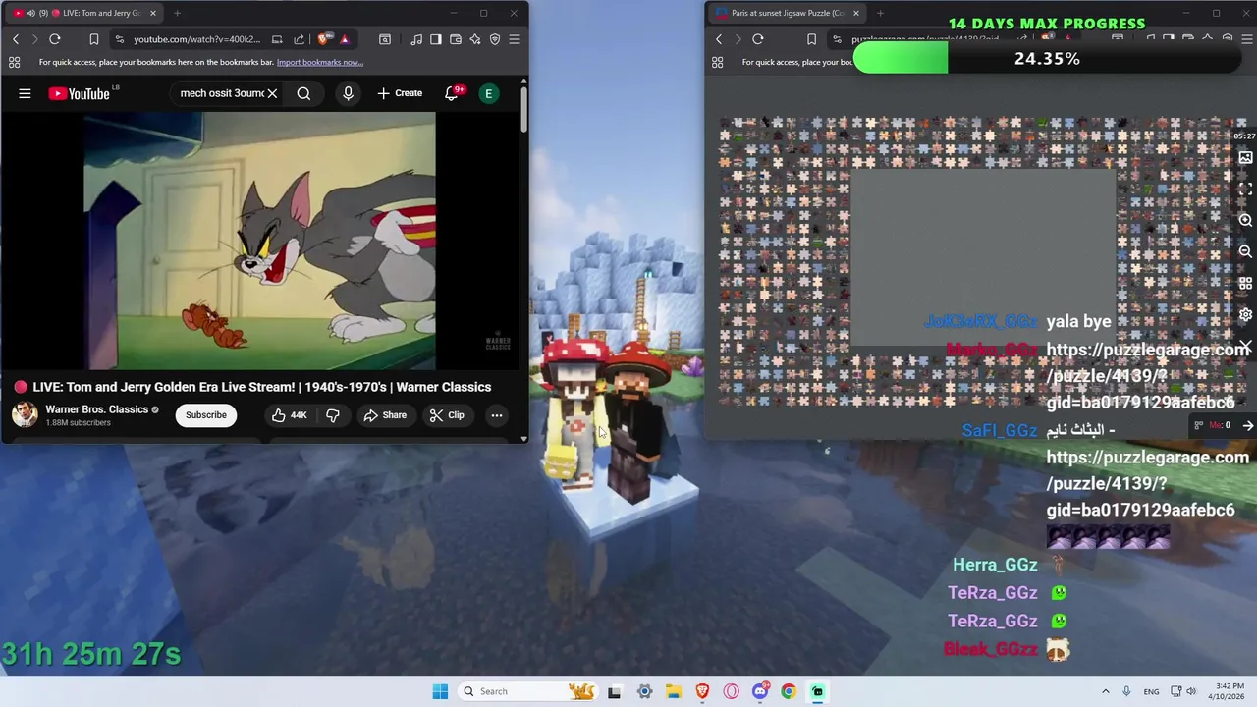The height and width of the screenshot is (707, 1257).
Task: Open File Explorer from taskbar
Action: [674, 691]
